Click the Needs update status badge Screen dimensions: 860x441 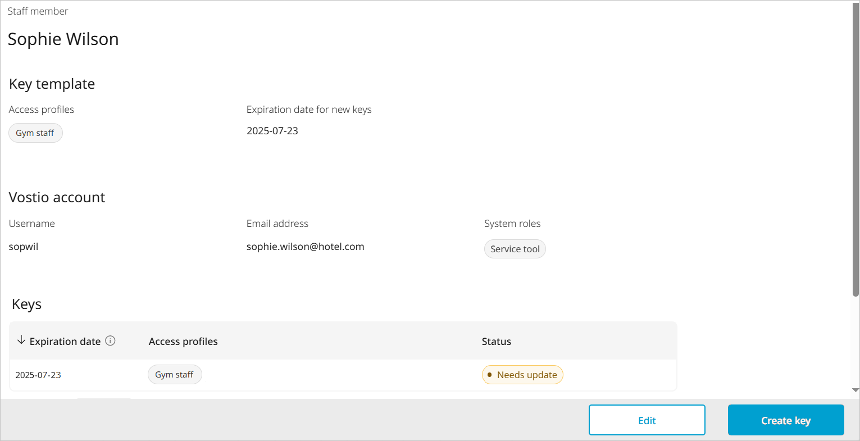pos(522,375)
